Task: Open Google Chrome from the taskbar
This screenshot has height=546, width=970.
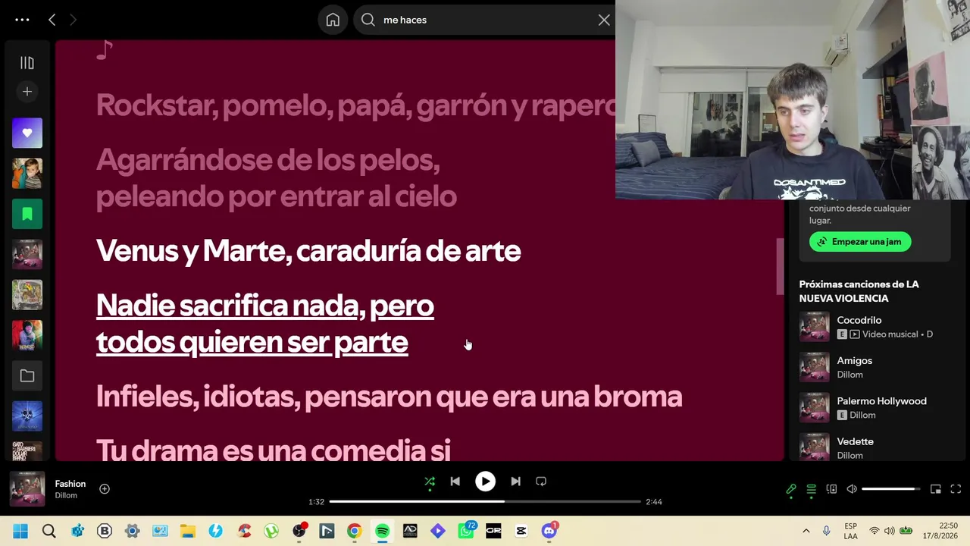Action: [354, 532]
